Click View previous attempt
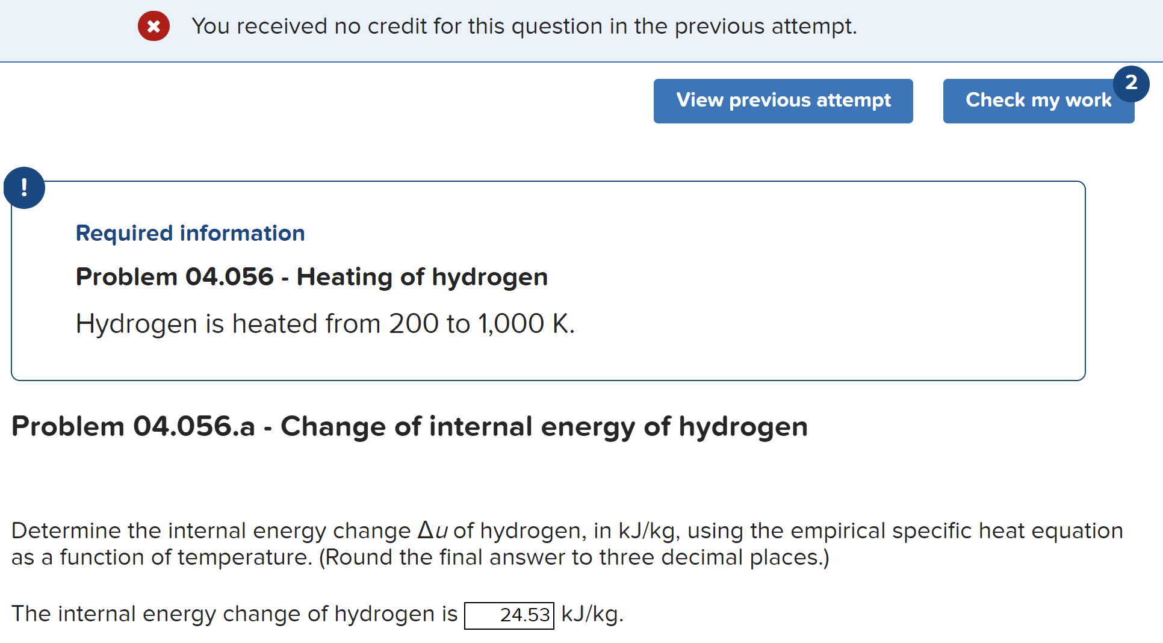The width and height of the screenshot is (1163, 643). tap(783, 101)
